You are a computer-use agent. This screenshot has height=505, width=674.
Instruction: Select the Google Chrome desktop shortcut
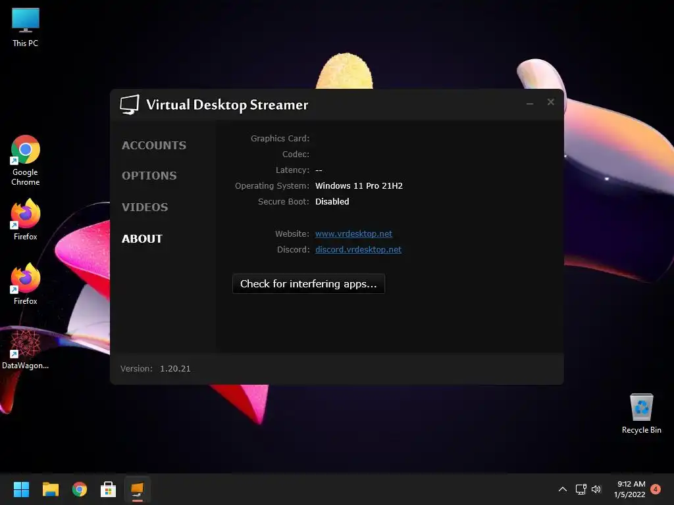pyautogui.click(x=26, y=160)
